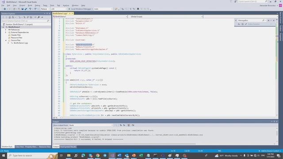
Task: Click the Solution Explorer search magnifier icon
Action: coord(48,21)
